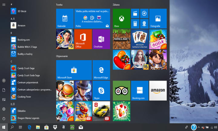Open the OneNote tile

coord(101,39)
